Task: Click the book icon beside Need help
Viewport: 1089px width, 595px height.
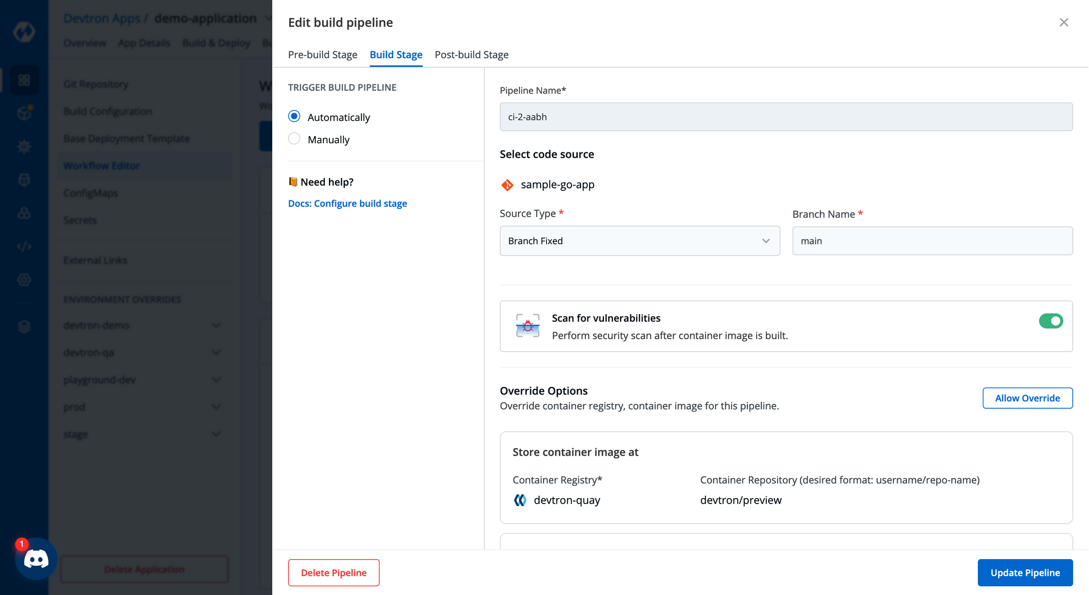Action: point(293,182)
